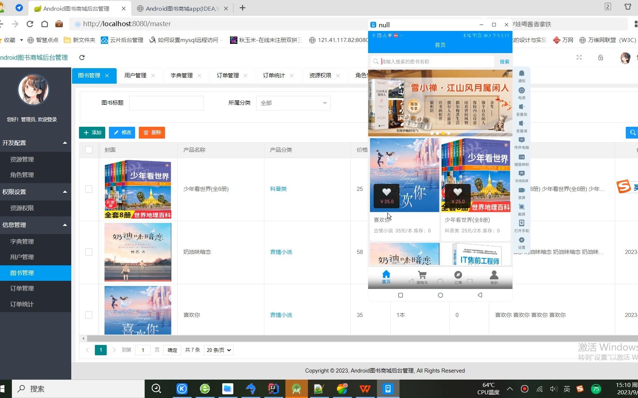Tap the 我的 profile icon in the app
638x398 pixels.
point(494,276)
